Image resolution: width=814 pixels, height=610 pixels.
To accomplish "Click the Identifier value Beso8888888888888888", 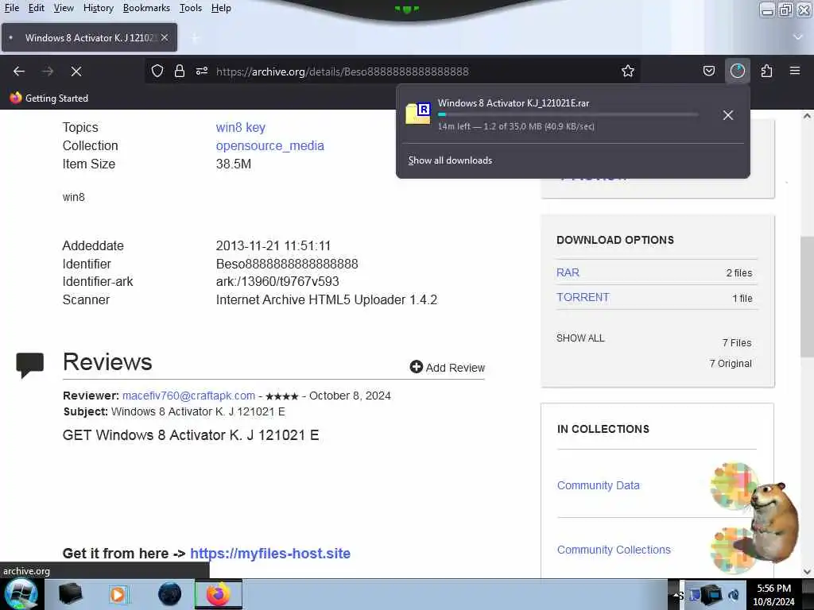I will click(x=287, y=264).
